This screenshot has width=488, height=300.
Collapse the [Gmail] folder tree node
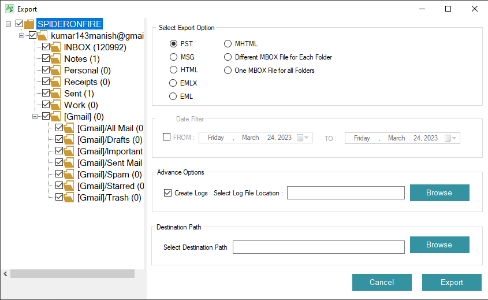pos(35,117)
